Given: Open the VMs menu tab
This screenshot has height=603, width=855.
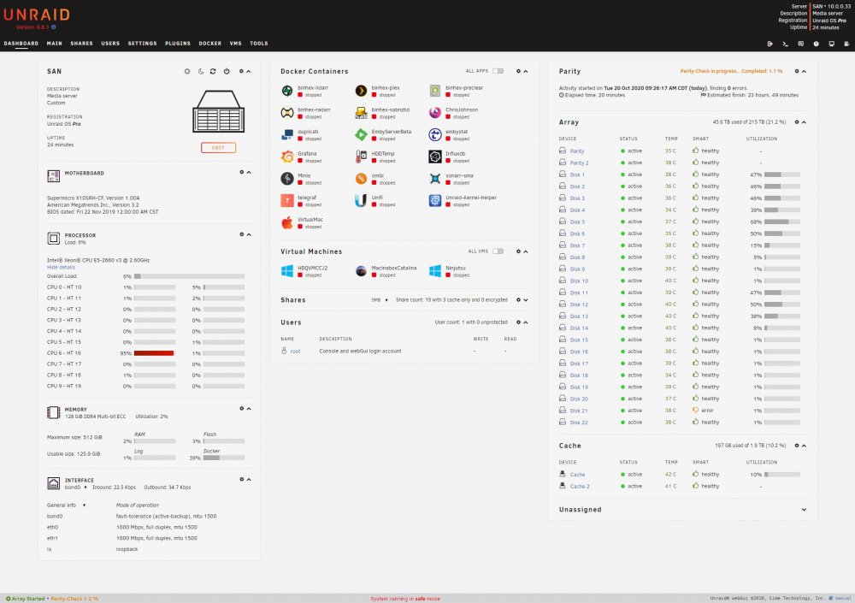Looking at the screenshot, I should tap(236, 43).
